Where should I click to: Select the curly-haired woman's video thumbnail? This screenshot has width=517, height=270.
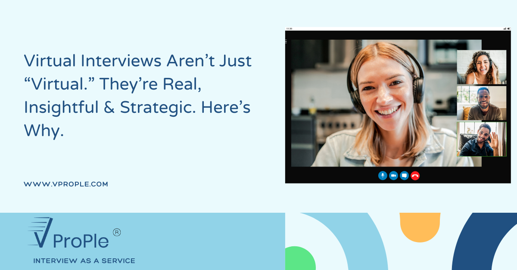coord(482,67)
